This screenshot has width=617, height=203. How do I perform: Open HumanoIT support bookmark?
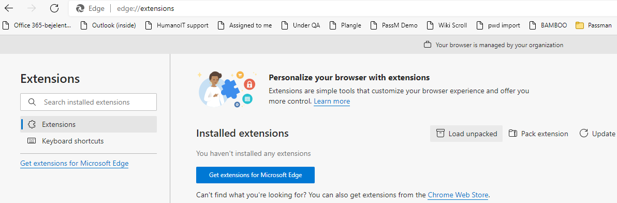click(177, 25)
